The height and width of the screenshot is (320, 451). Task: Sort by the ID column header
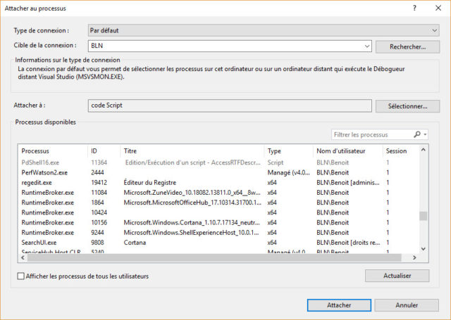click(x=104, y=151)
